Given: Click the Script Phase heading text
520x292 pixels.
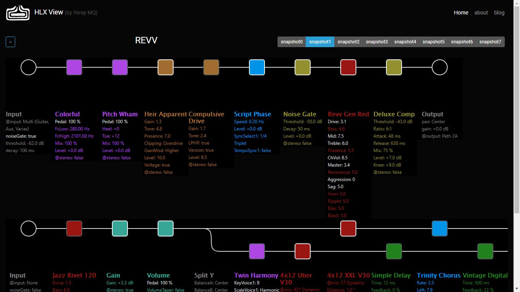Looking at the screenshot, I should (x=252, y=114).
